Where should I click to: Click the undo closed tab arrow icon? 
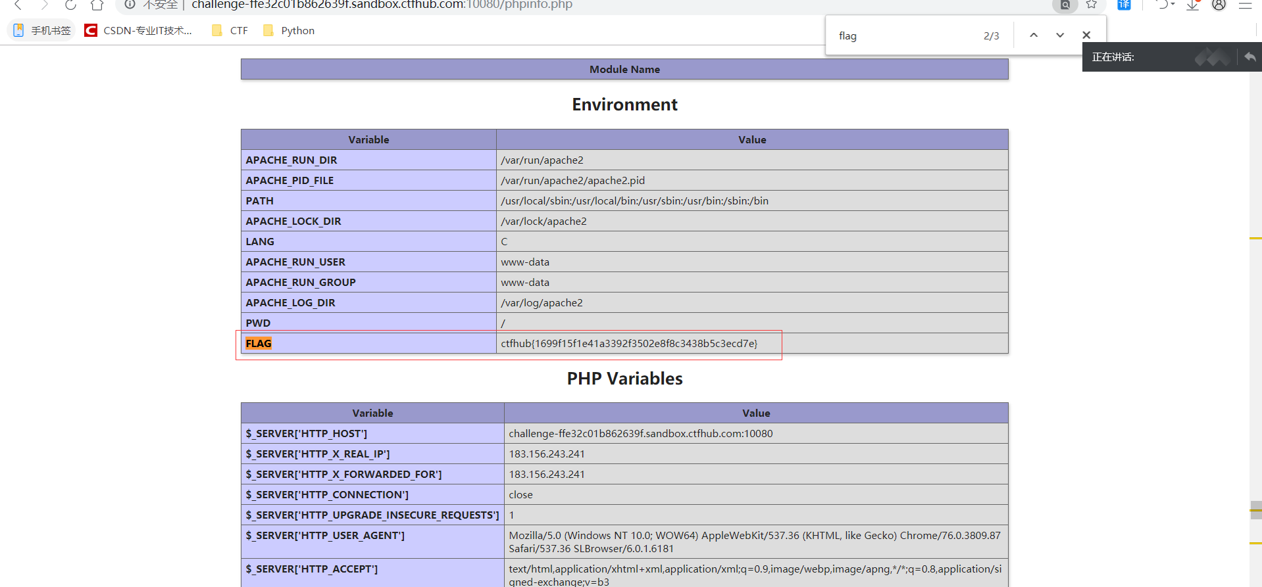(1161, 5)
